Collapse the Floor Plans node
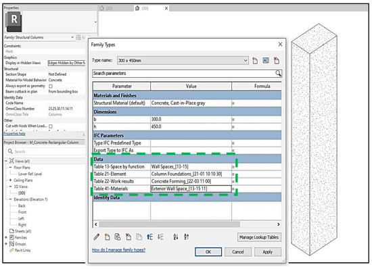 tap(10, 168)
